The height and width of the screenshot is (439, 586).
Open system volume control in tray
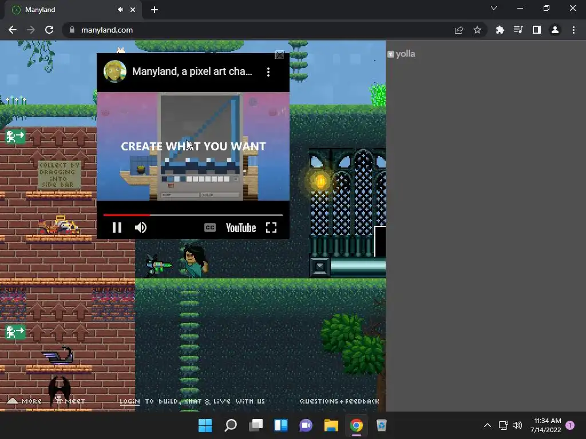[517, 425]
